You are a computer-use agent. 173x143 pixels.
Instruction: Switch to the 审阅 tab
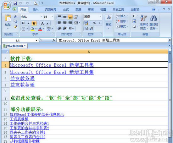[91, 9]
